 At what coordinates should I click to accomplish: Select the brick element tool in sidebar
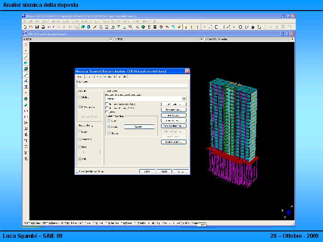click(x=26, y=69)
